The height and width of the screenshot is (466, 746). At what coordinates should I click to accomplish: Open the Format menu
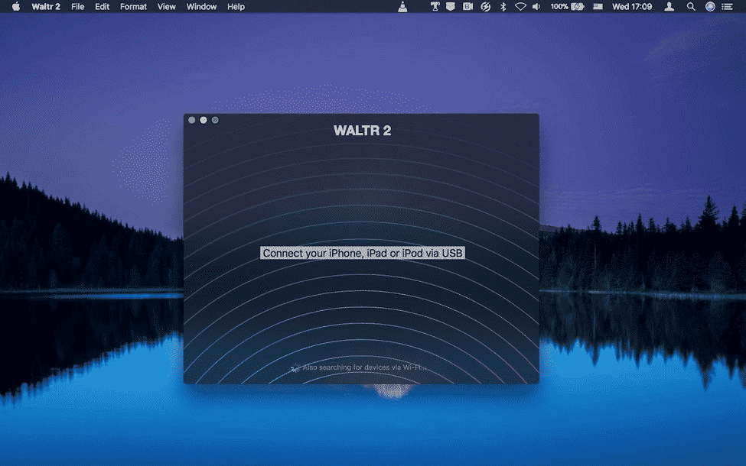[133, 7]
